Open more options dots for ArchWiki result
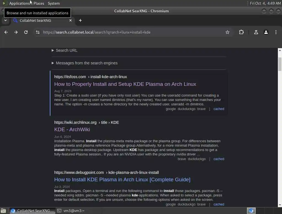This screenshot has width=282, height=214. click(210, 159)
